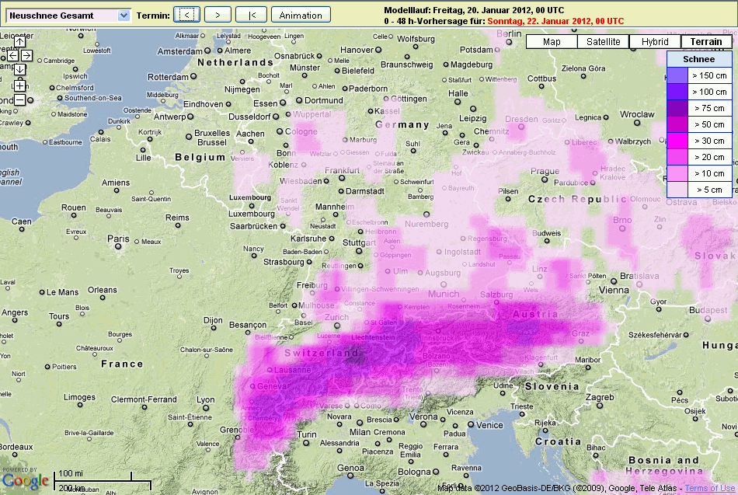Click the Venice city label
The height and width of the screenshot is (495, 738).
coord(489,425)
